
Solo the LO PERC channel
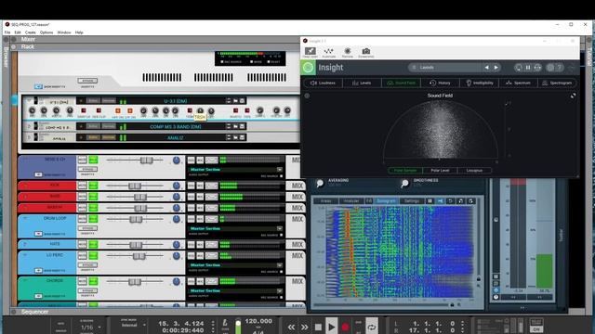[93, 256]
